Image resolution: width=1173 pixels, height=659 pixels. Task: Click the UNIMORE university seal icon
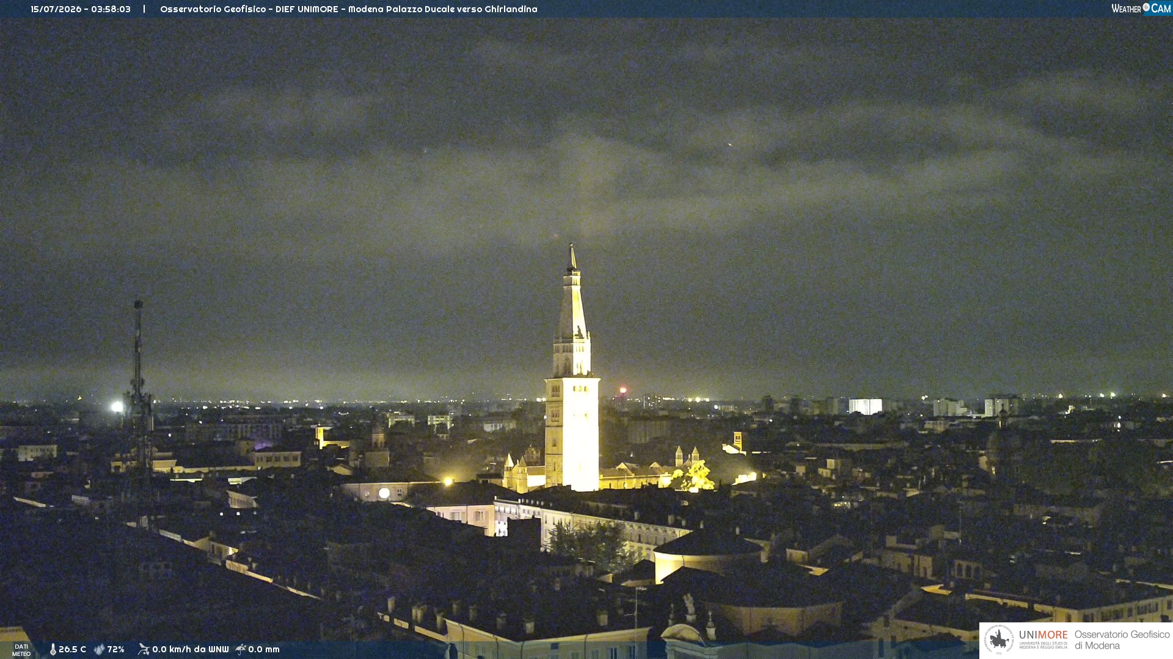pyautogui.click(x=999, y=639)
